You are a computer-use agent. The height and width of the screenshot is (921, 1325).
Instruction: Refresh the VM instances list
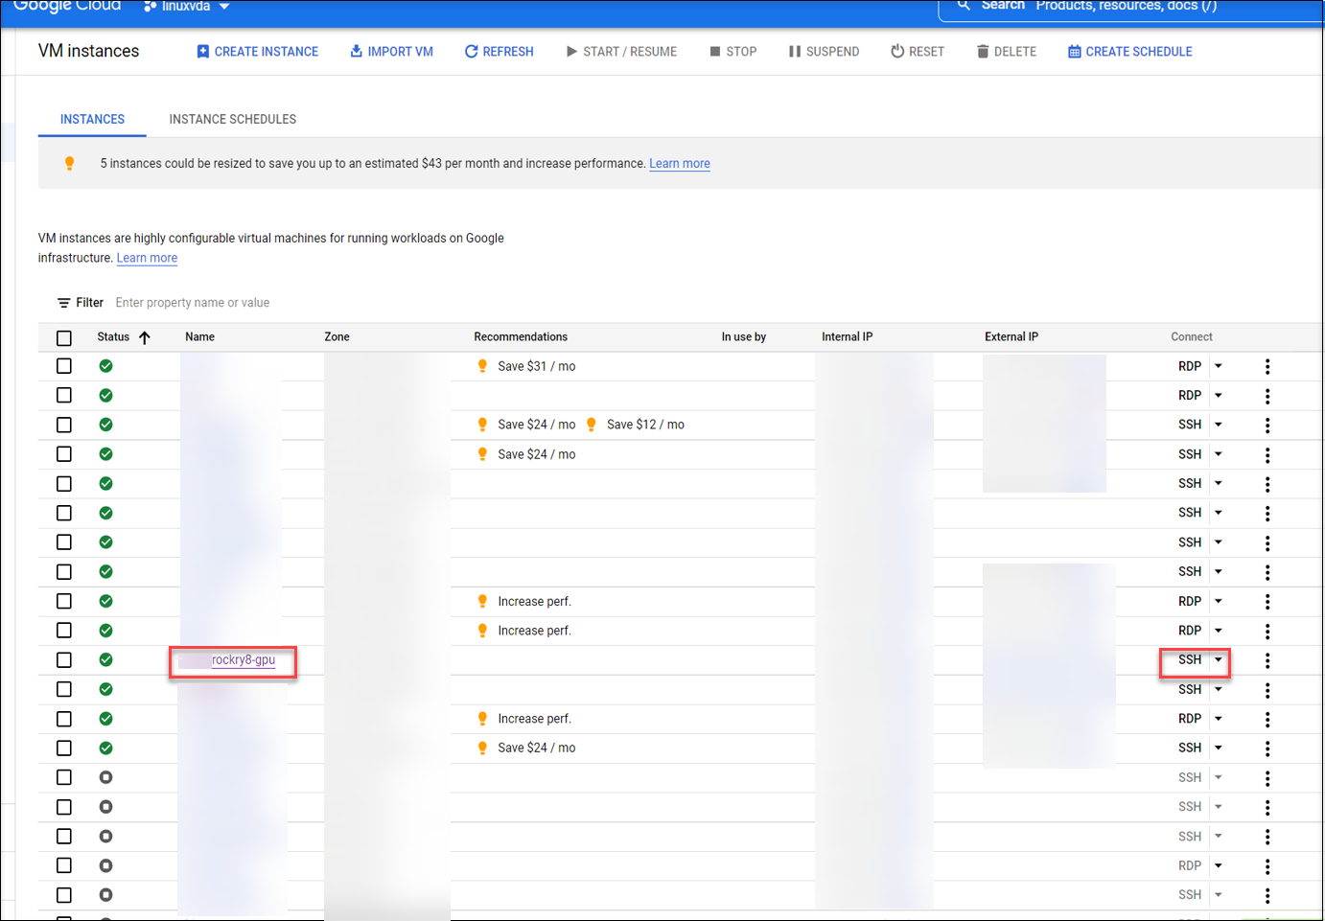click(499, 51)
